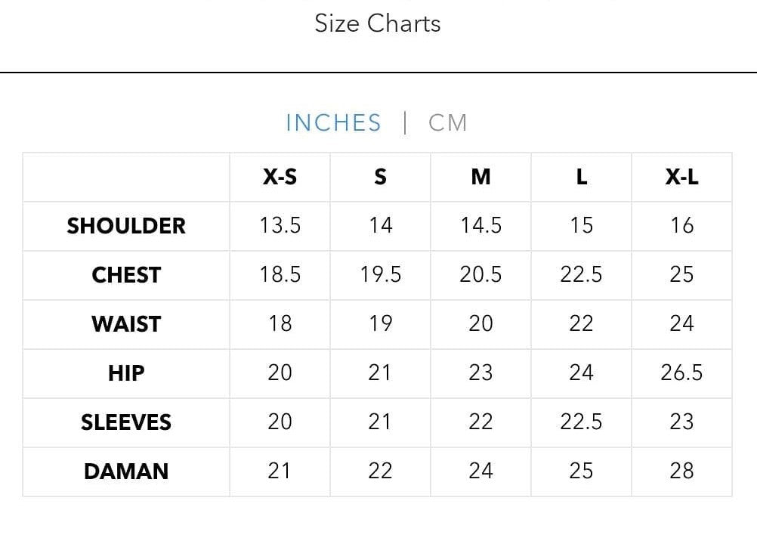Select the WAIST row label
757x541 pixels.
[x=126, y=324]
